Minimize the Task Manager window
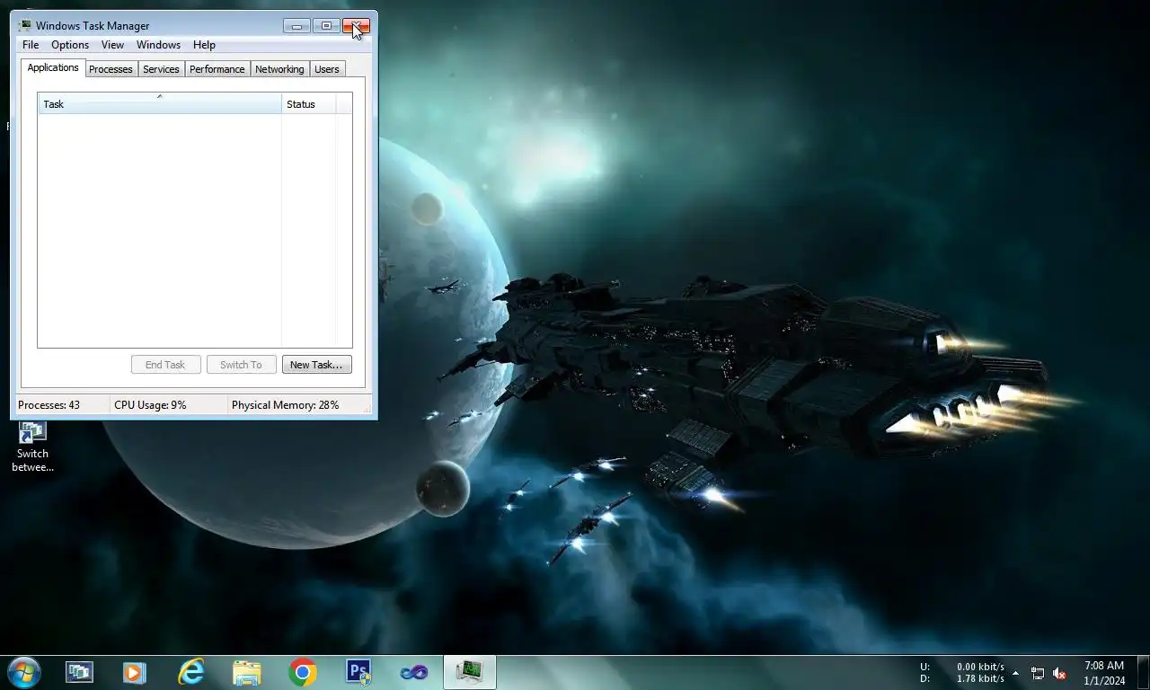 [x=296, y=26]
